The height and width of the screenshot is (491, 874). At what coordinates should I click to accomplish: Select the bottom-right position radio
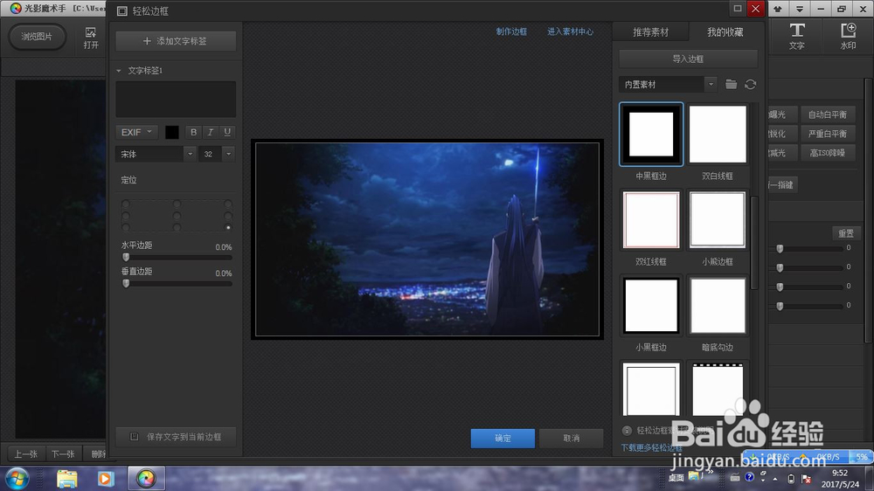[228, 227]
